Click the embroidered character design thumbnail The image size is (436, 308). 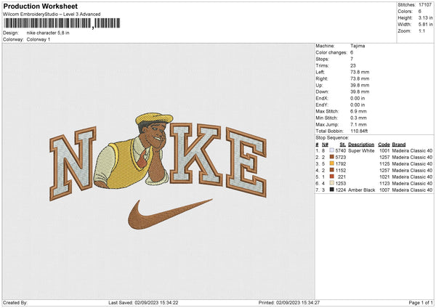[x=132, y=152]
